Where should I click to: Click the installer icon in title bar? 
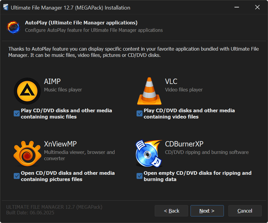6,7
